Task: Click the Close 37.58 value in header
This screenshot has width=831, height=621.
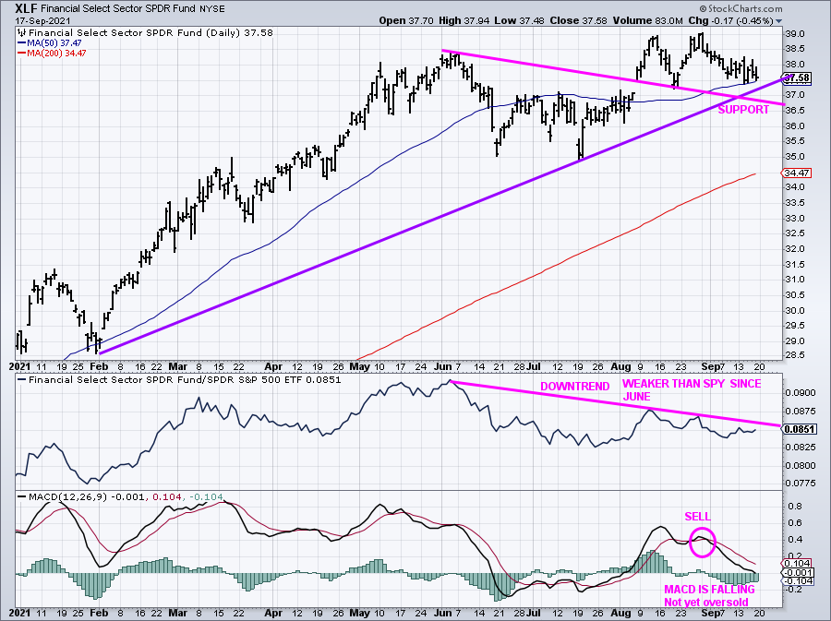Action: (x=578, y=20)
